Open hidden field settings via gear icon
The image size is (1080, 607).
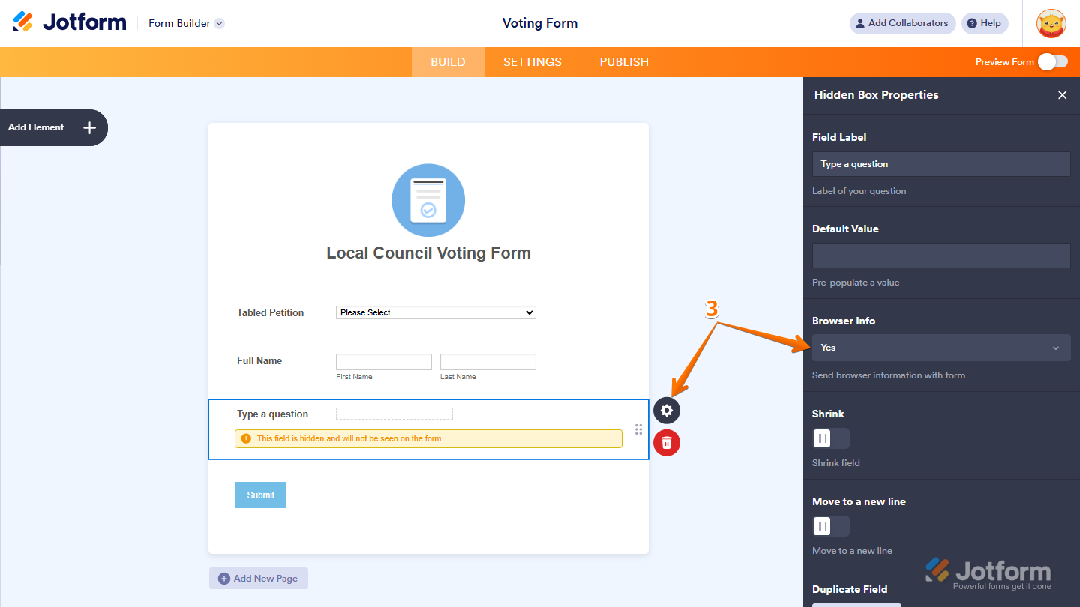pyautogui.click(x=667, y=411)
